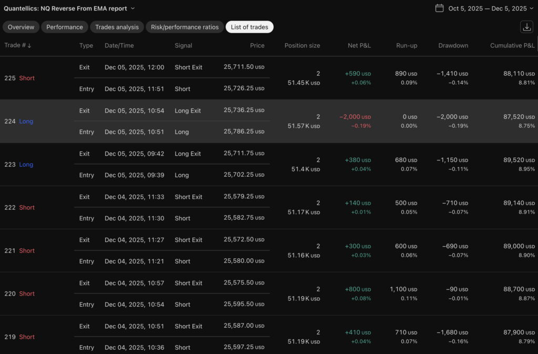
Task: Click the Price column header
Action: pyautogui.click(x=257, y=46)
